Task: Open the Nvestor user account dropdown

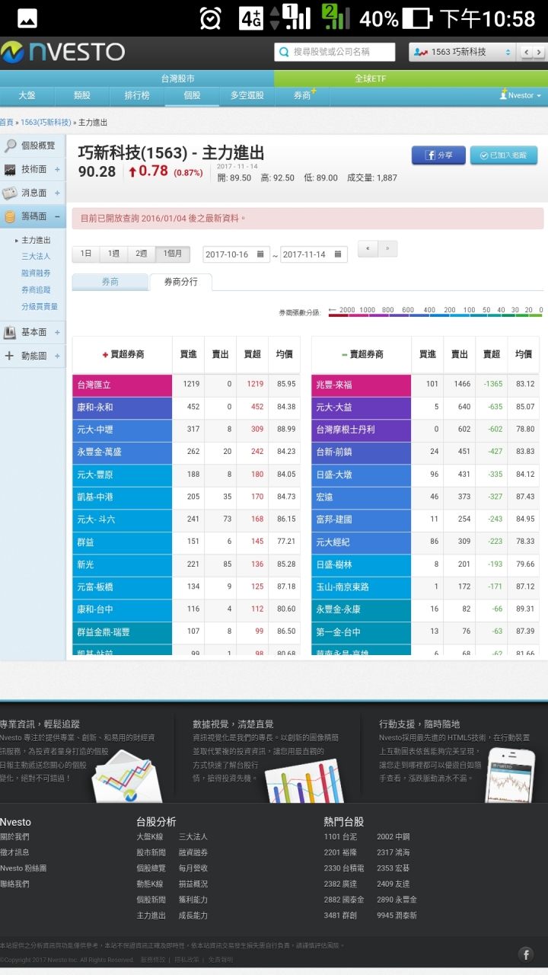Action: coord(521,95)
